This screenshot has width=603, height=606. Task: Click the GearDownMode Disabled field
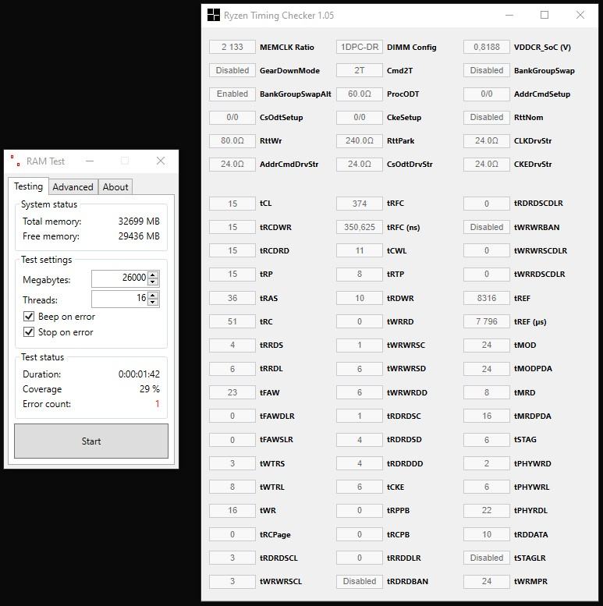(x=232, y=70)
